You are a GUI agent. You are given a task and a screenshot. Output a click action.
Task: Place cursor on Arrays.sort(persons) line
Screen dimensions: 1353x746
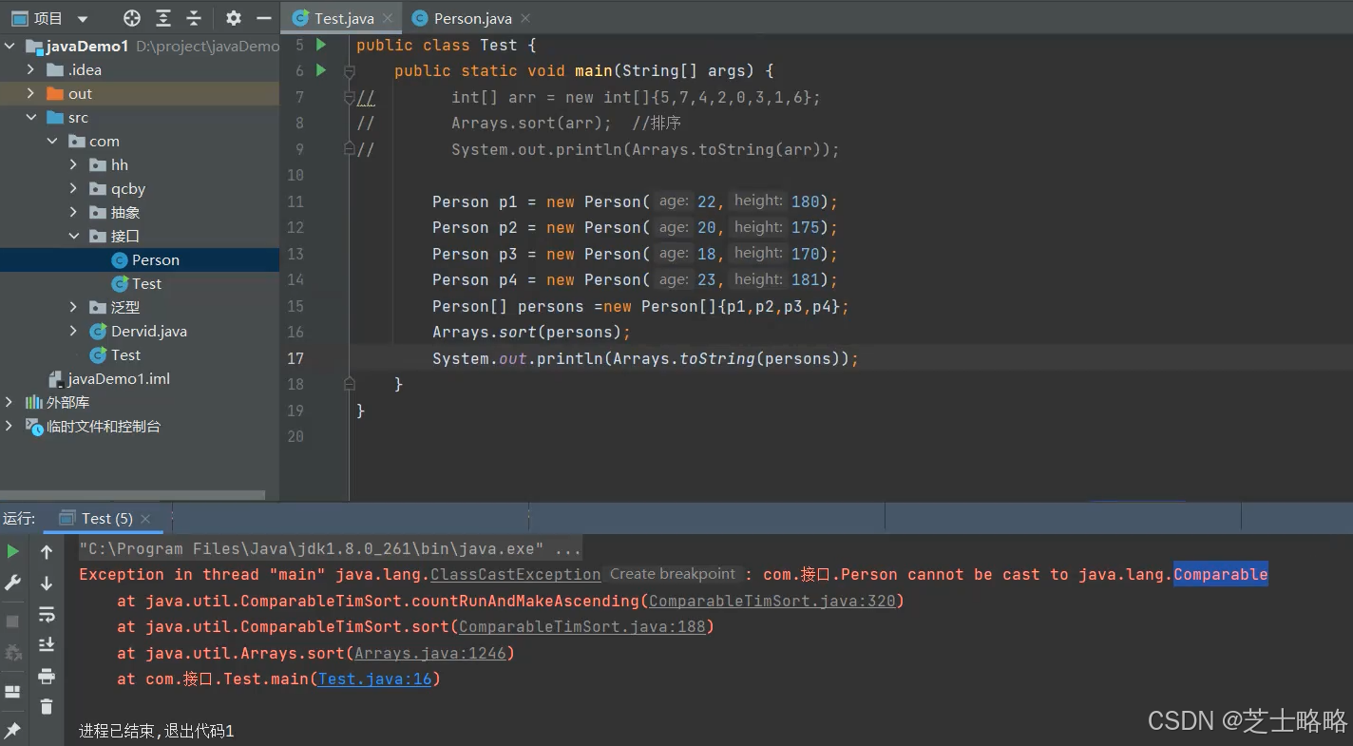coord(531,332)
